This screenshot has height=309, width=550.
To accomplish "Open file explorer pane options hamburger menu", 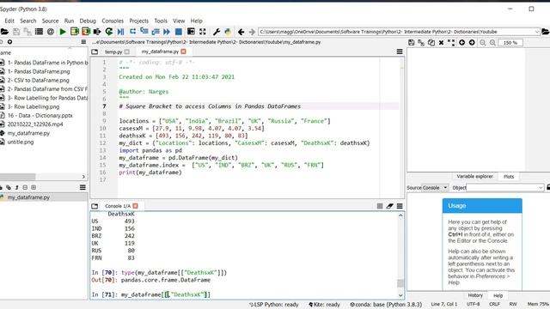I will (x=83, y=42).
